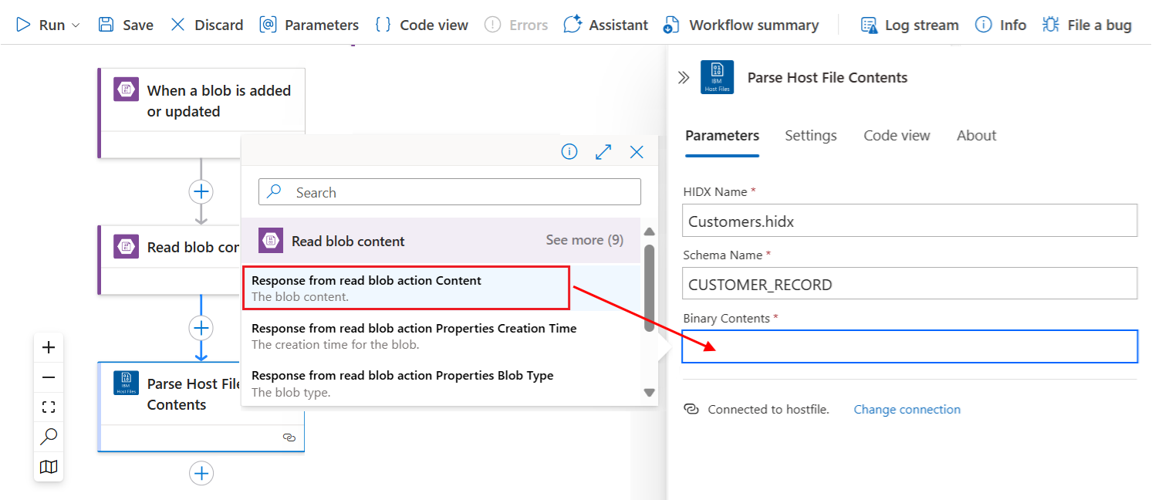Open the canvas search magnifier icon
This screenshot has height=500, width=1155.
(x=49, y=437)
